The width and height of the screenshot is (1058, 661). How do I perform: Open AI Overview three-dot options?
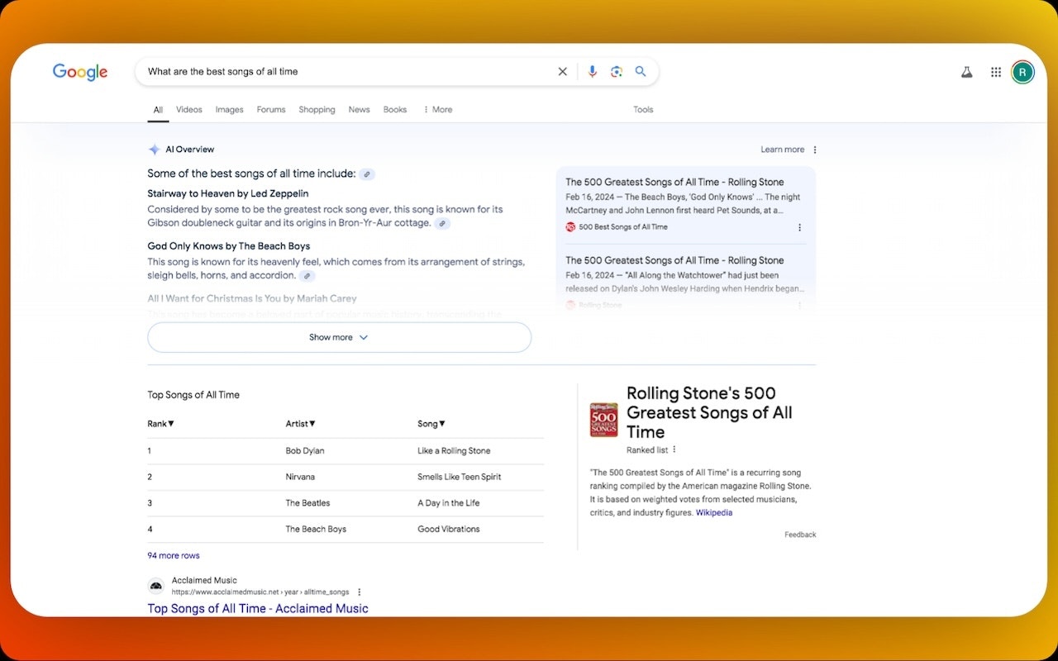coord(815,150)
